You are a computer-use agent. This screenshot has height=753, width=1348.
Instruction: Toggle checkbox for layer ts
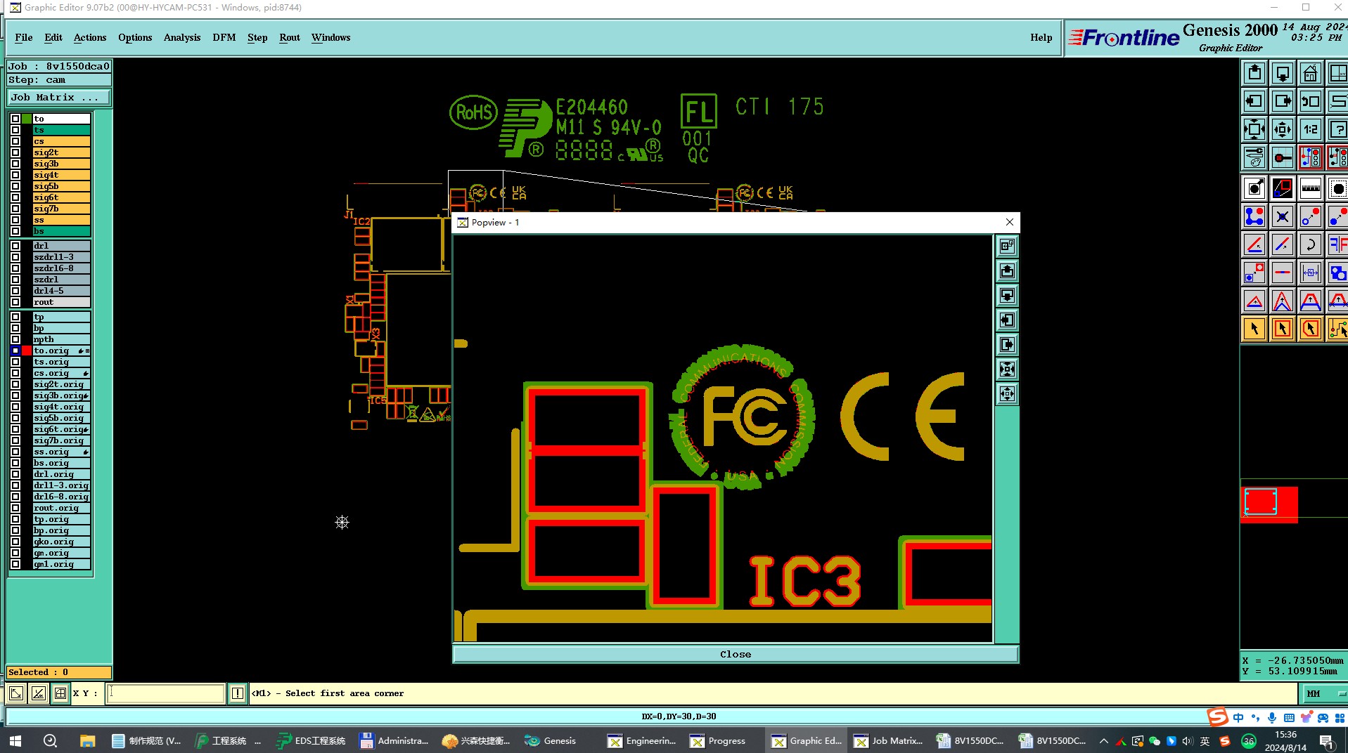(15, 130)
